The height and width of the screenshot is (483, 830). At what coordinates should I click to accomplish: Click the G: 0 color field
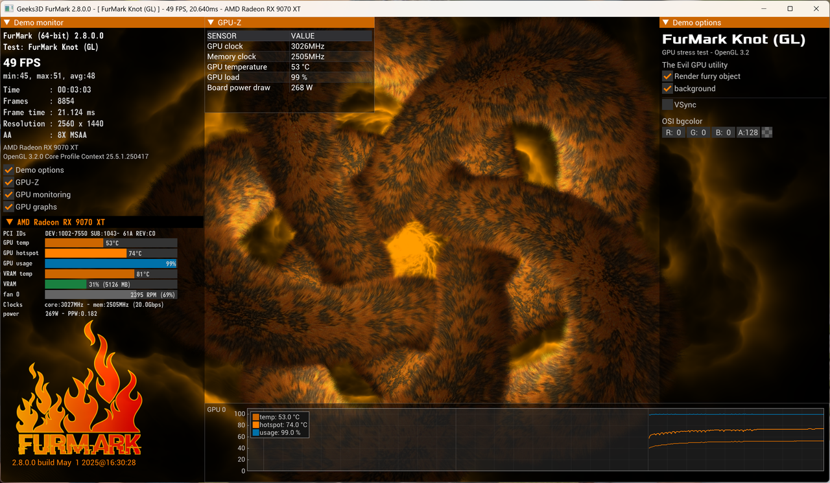[698, 133]
